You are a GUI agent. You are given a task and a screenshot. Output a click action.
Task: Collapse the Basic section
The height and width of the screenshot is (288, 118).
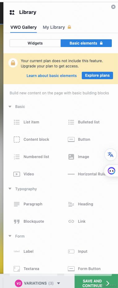pyautogui.click(x=10, y=106)
